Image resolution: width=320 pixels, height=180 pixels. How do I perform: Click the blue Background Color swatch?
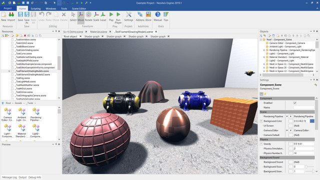[x=312, y=121]
